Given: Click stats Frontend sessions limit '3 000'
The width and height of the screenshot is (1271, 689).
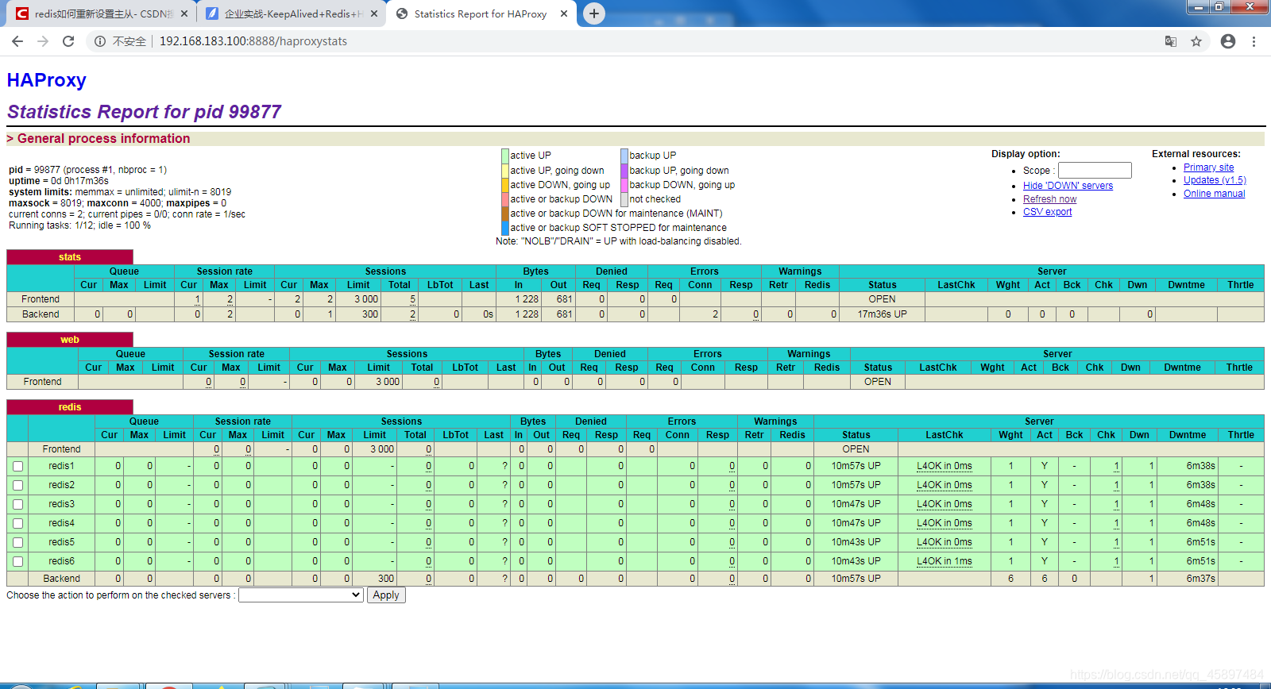Looking at the screenshot, I should (366, 300).
